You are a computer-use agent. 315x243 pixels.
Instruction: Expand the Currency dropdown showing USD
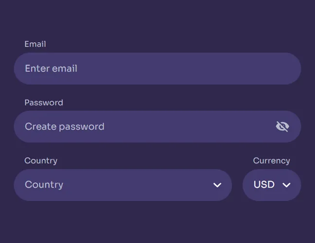271,185
